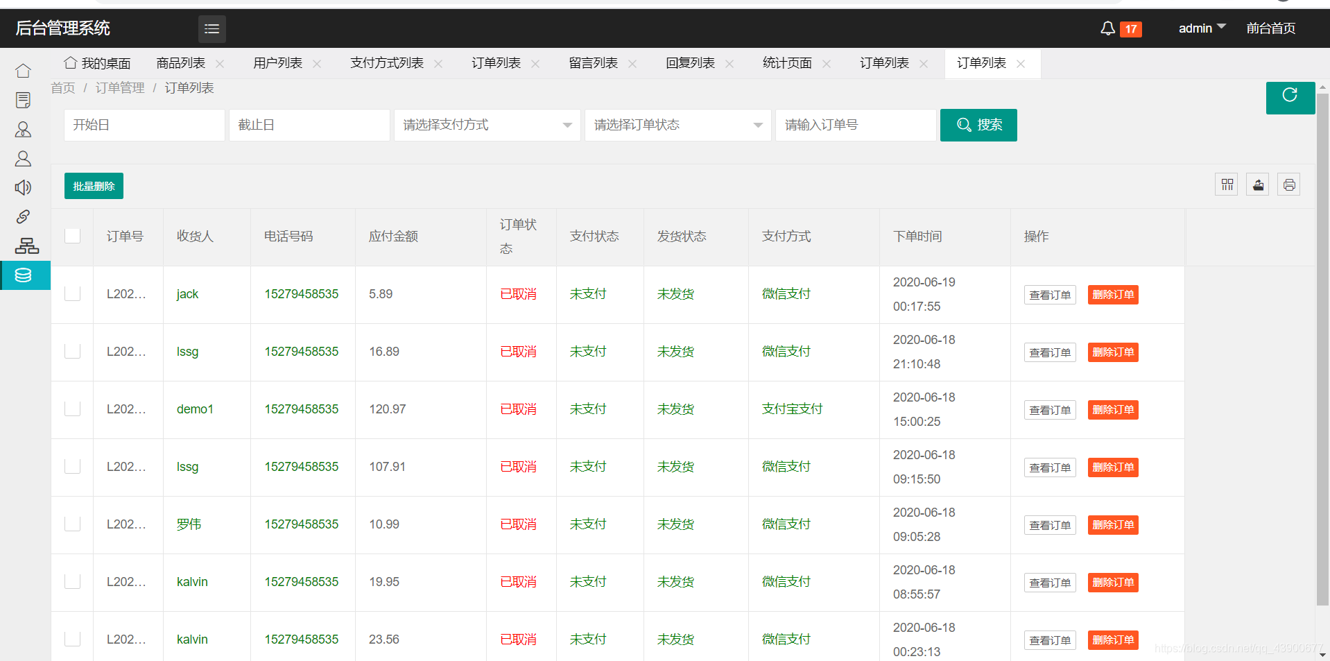Close the 回复列表 tab
The height and width of the screenshot is (661, 1330).
click(x=729, y=64)
